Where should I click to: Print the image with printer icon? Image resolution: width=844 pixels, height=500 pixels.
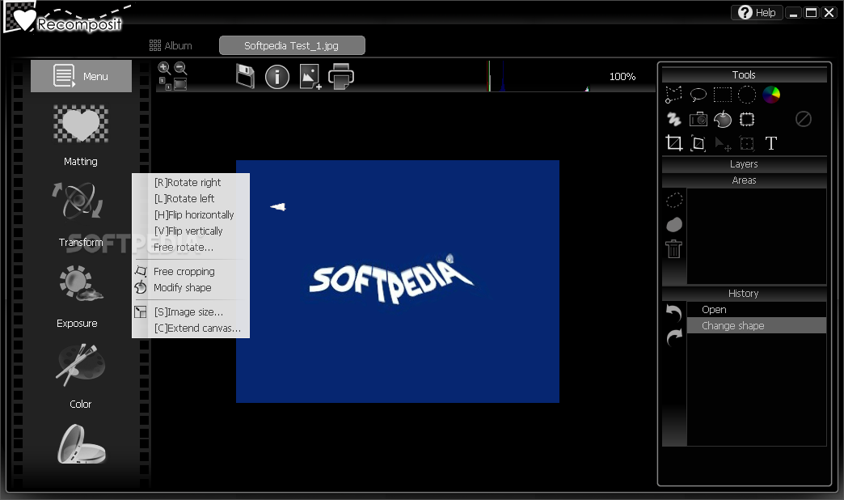340,77
